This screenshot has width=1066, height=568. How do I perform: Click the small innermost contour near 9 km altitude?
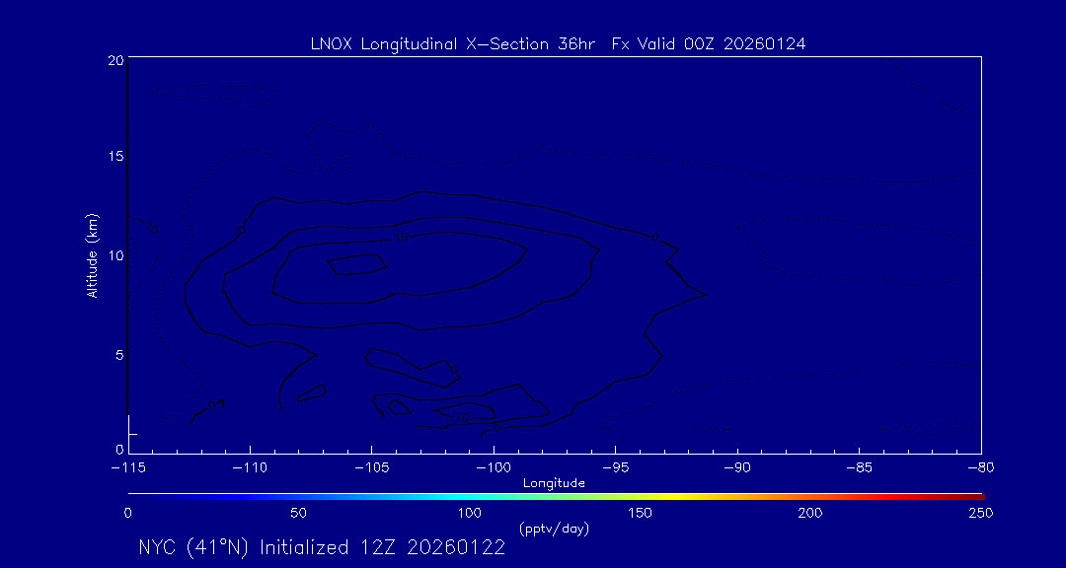pyautogui.click(x=355, y=264)
